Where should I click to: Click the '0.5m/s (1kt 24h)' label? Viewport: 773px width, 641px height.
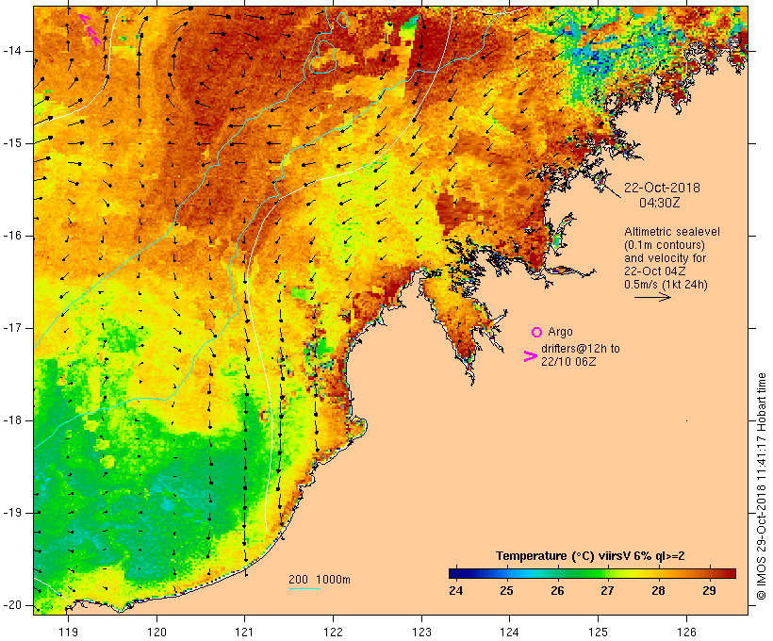(x=666, y=285)
